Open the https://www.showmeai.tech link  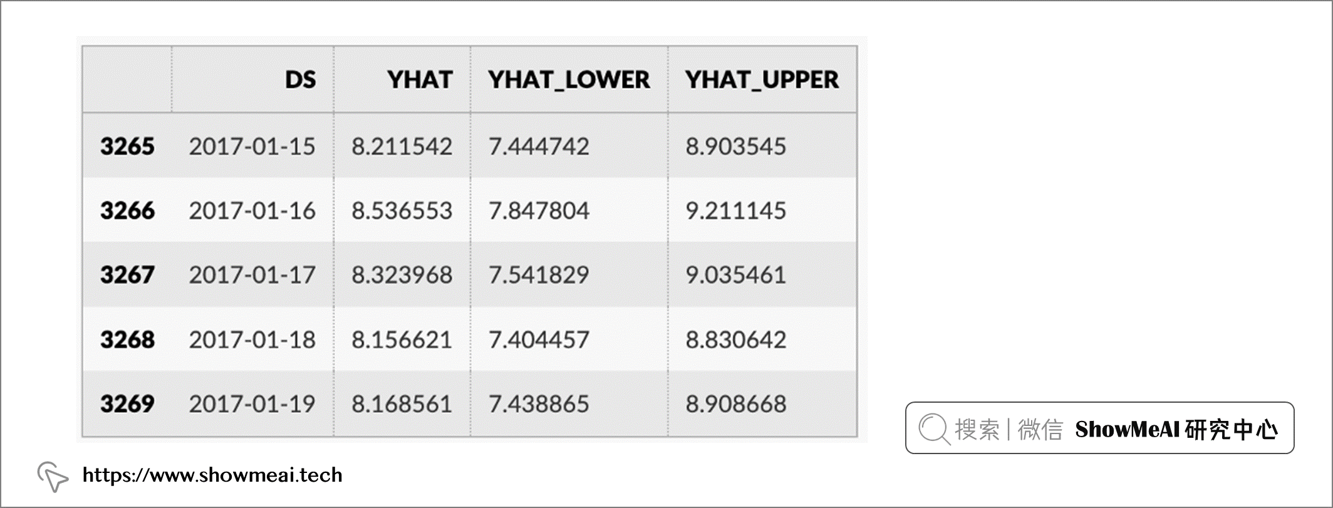pyautogui.click(x=212, y=475)
